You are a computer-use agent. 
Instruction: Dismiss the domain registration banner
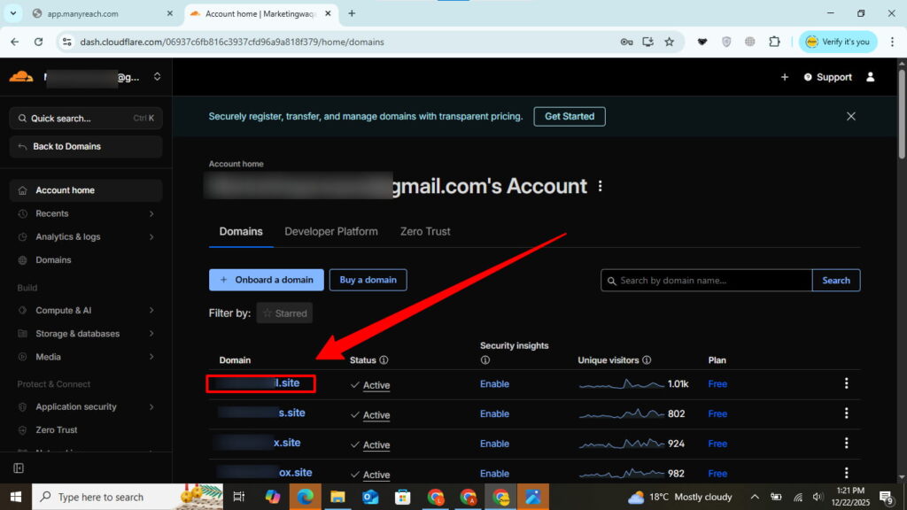tap(850, 116)
